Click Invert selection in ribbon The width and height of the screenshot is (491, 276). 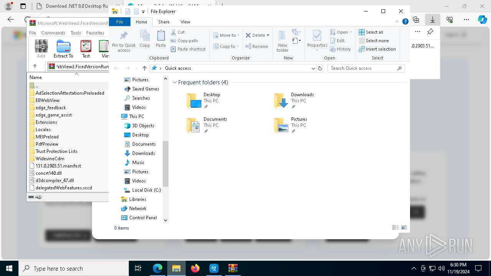(x=377, y=49)
